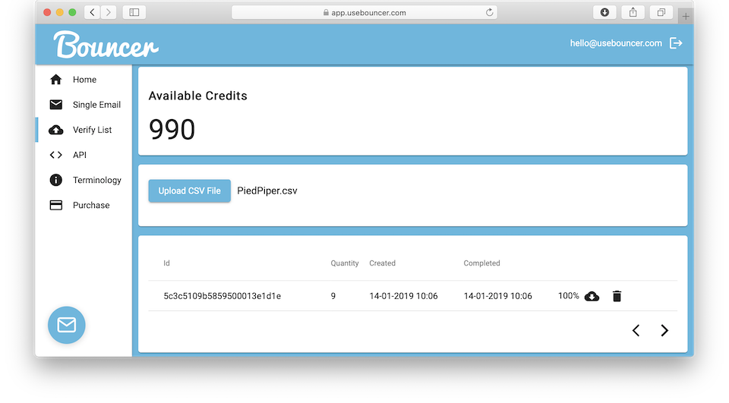Log out using the exit icon
This screenshot has width=729, height=403.
(676, 43)
